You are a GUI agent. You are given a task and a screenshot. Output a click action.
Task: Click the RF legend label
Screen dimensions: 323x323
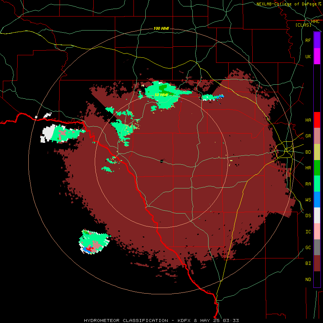point(308,40)
